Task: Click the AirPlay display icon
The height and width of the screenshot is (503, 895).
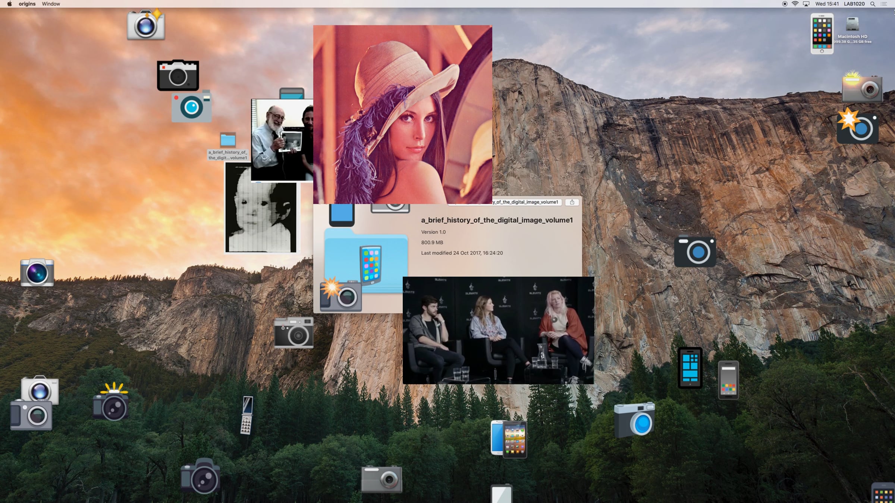Action: (806, 4)
